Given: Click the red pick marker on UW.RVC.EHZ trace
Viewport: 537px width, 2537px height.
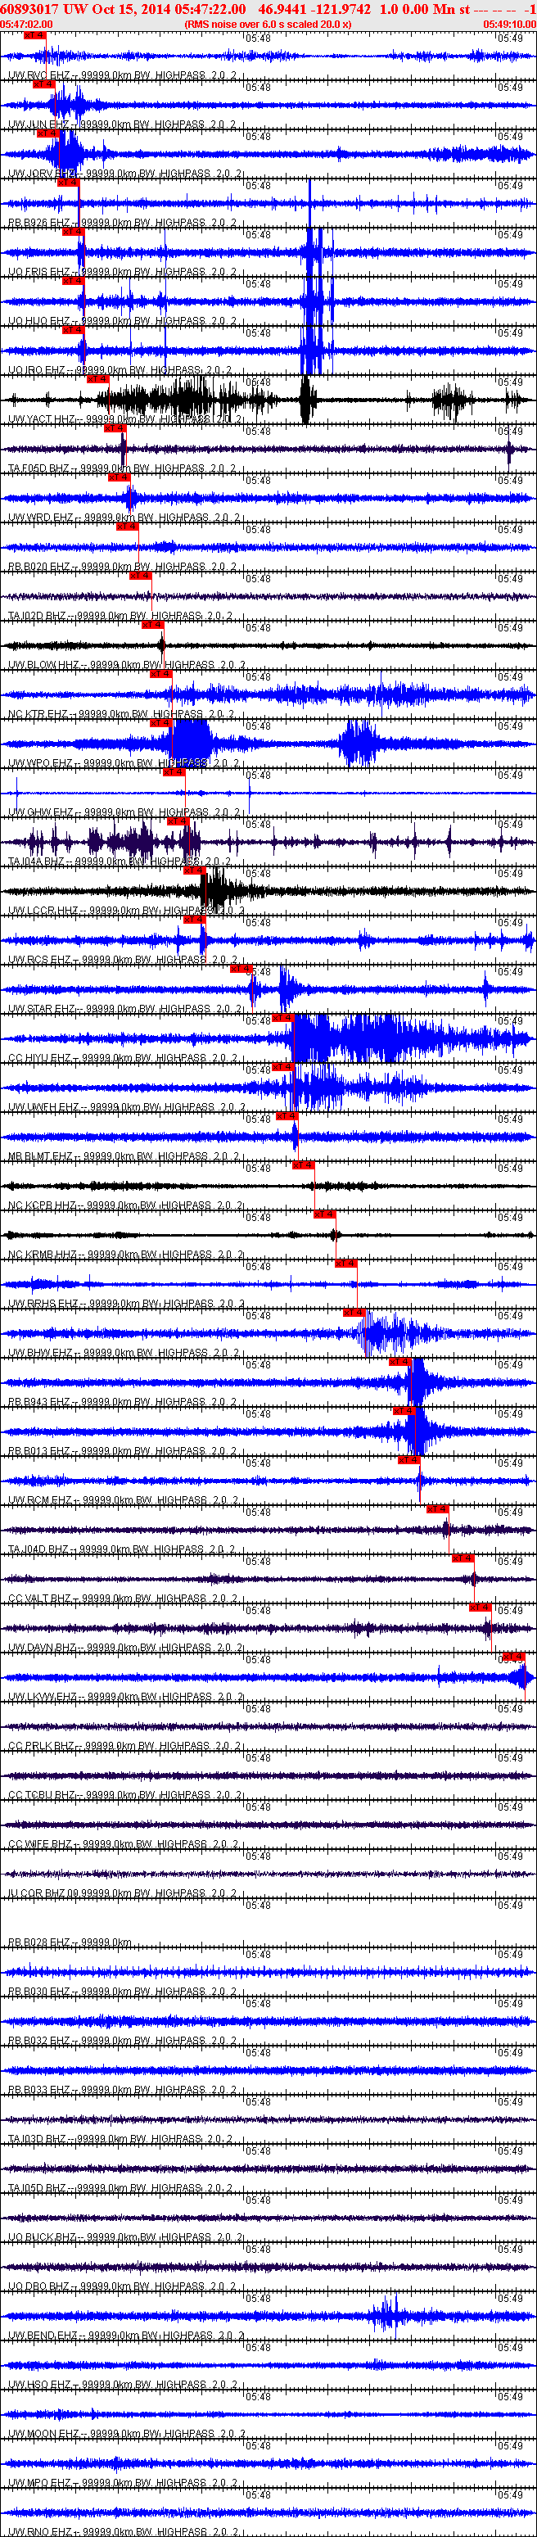Looking at the screenshot, I should coord(34,35).
